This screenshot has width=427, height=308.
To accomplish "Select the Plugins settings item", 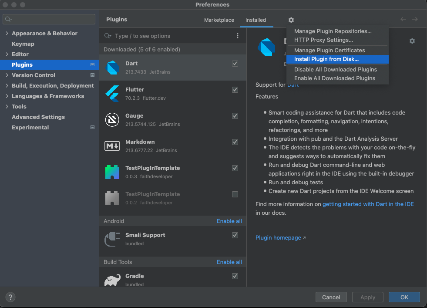I will coord(49,64).
